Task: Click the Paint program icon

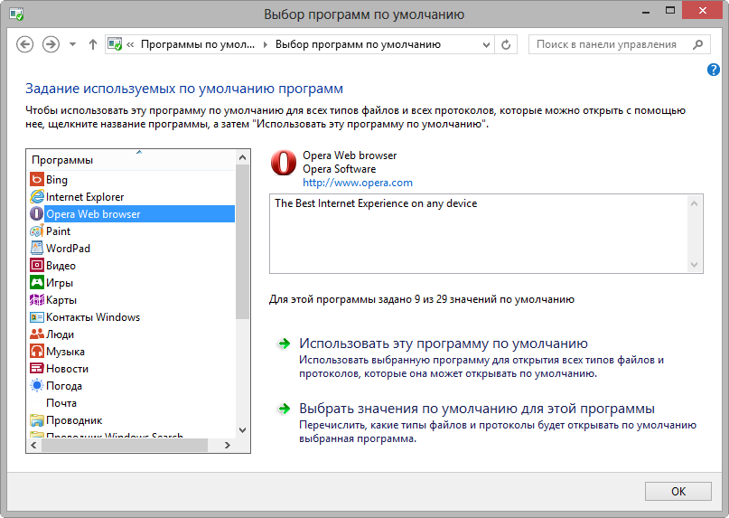Action: [37, 231]
